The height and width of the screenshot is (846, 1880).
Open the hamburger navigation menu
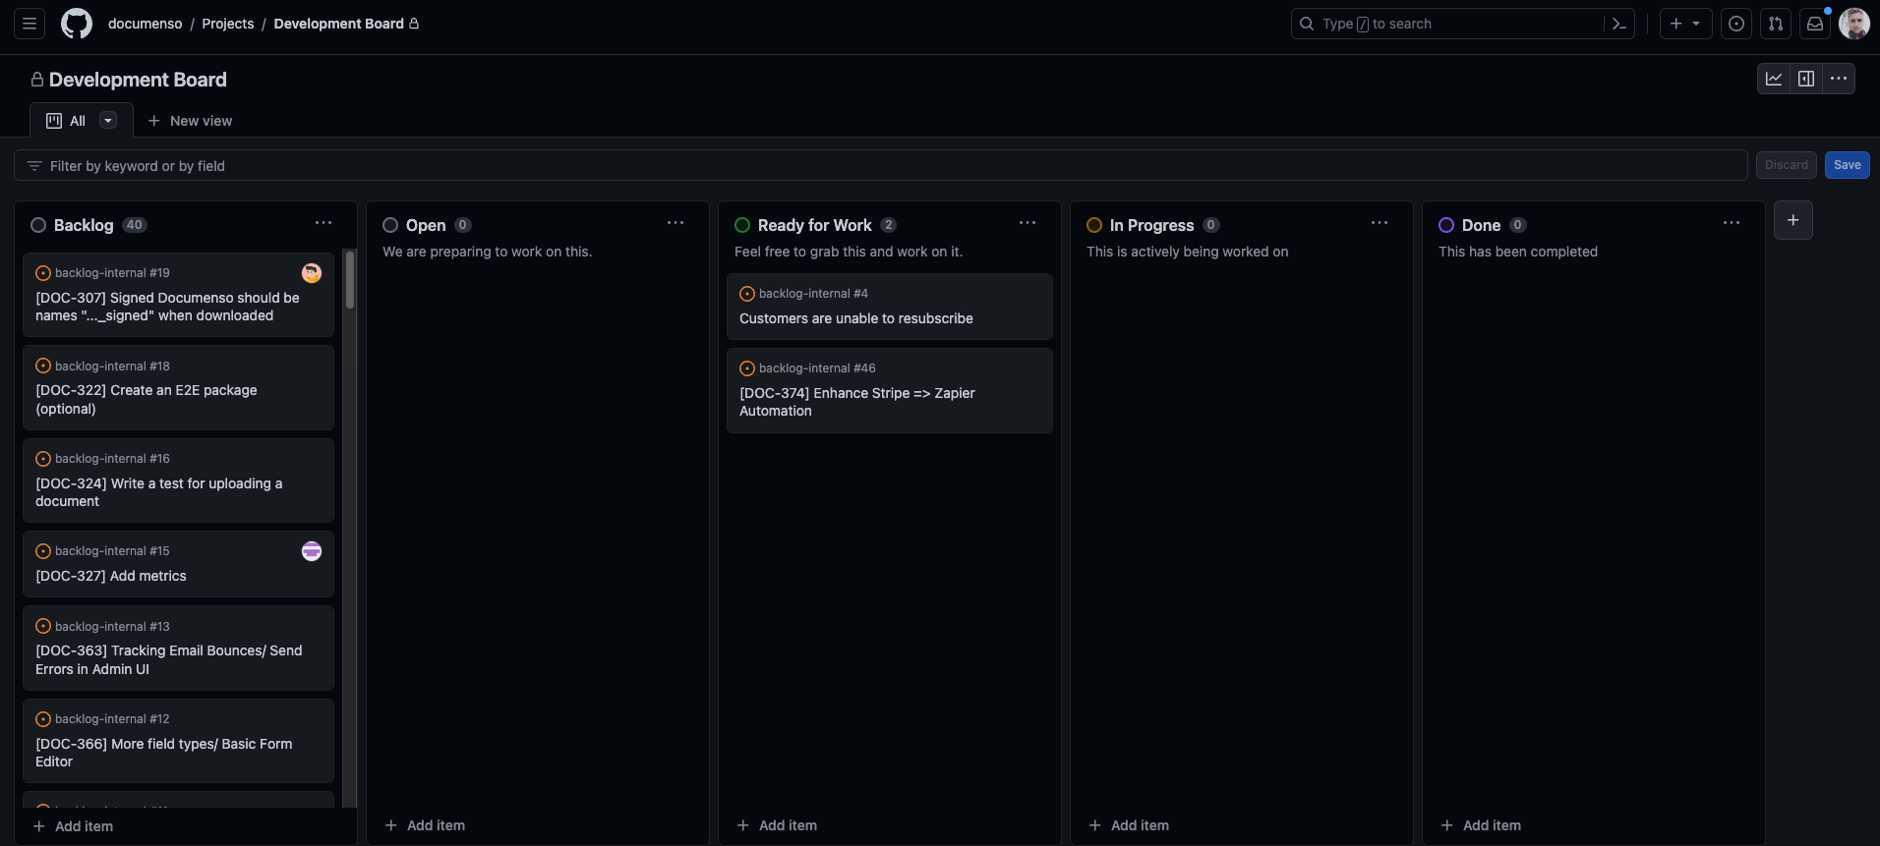tap(29, 24)
